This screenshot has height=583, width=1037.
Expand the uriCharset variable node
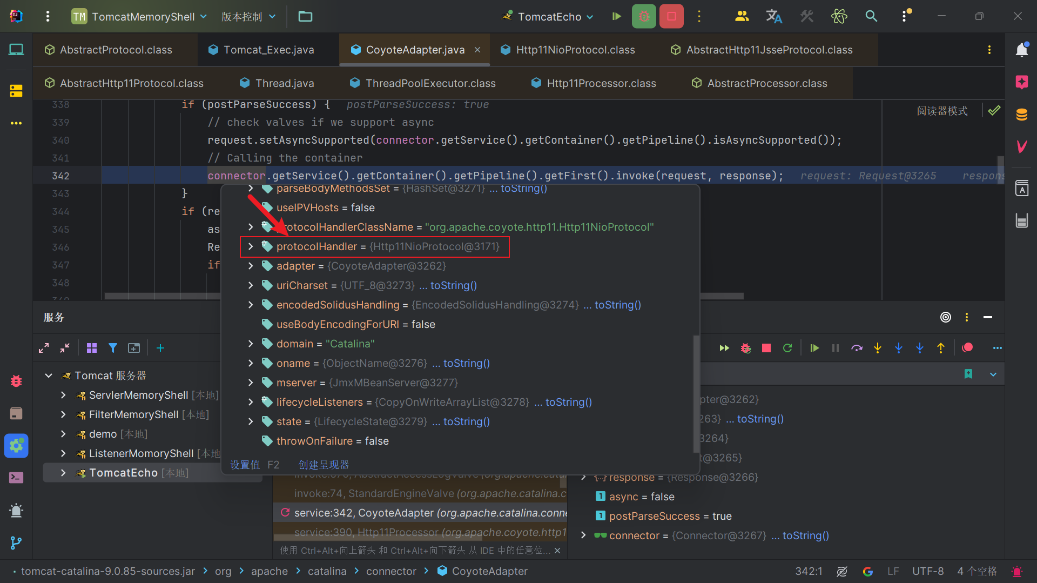click(x=251, y=285)
